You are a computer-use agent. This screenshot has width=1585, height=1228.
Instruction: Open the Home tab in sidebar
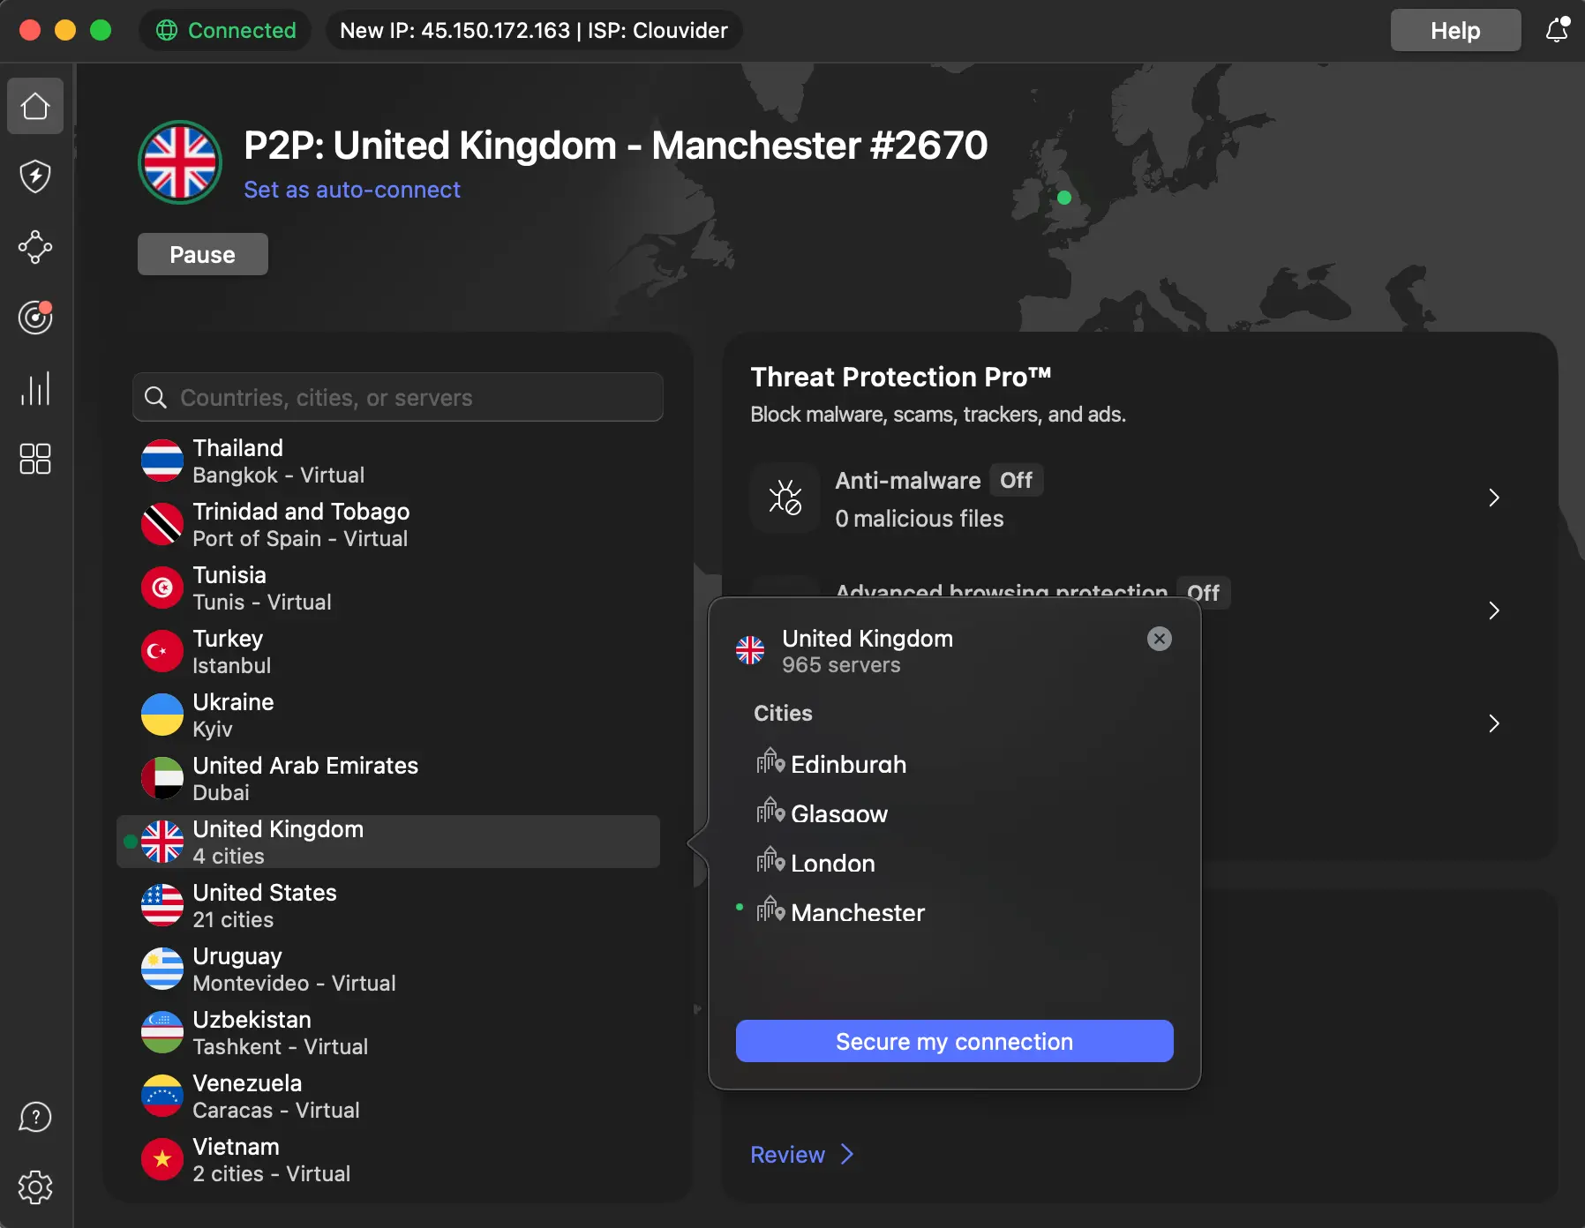35,106
